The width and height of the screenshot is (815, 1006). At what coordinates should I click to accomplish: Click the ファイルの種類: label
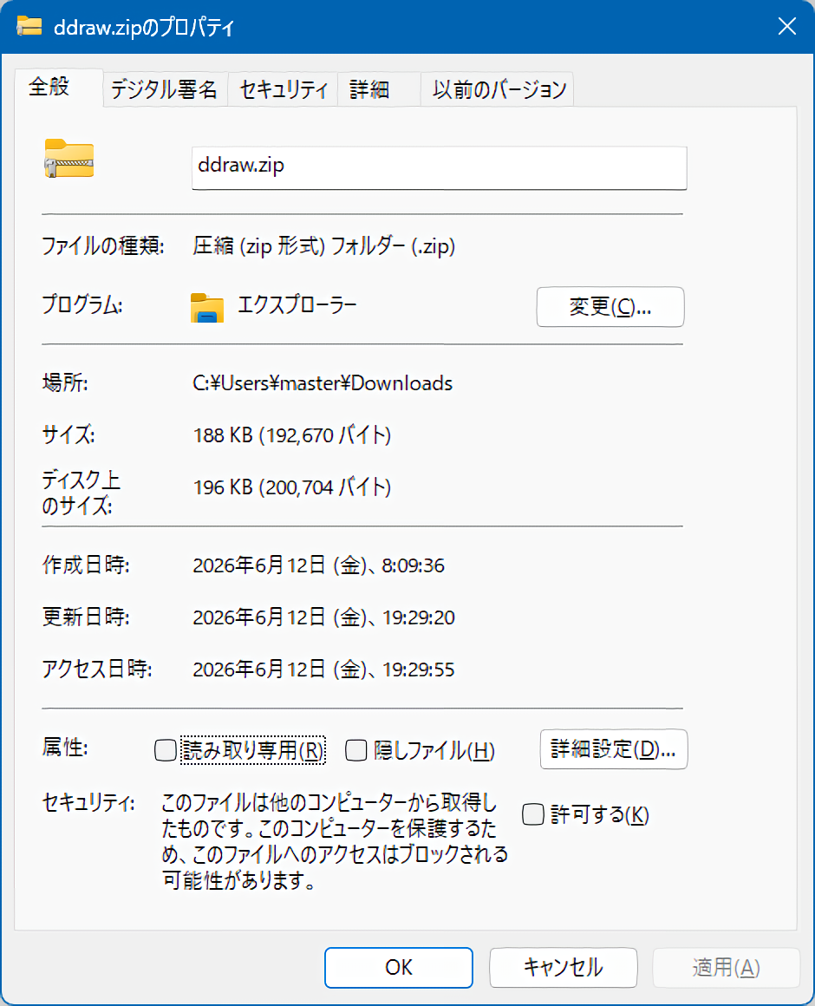click(102, 245)
